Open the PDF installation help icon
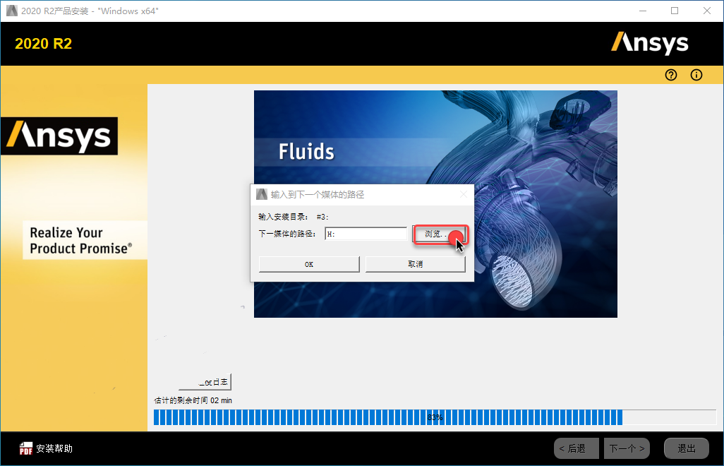Screen dimensions: 724x466 point(26,448)
